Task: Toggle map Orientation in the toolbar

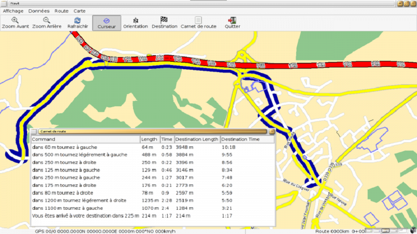Action: point(135,20)
